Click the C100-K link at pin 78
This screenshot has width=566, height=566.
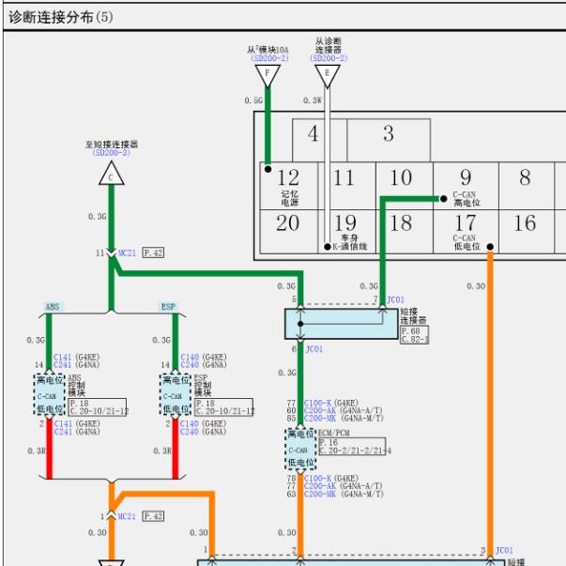click(x=317, y=479)
